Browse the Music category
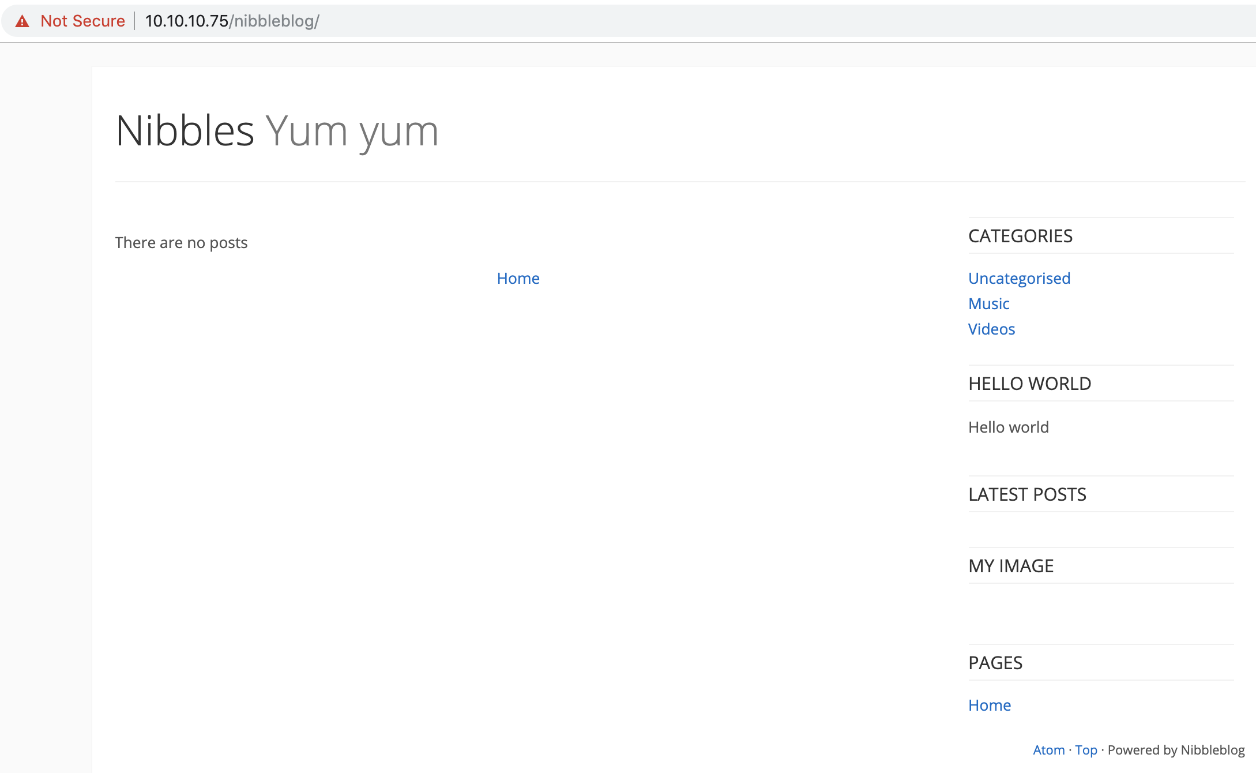1256x773 pixels. click(x=988, y=304)
